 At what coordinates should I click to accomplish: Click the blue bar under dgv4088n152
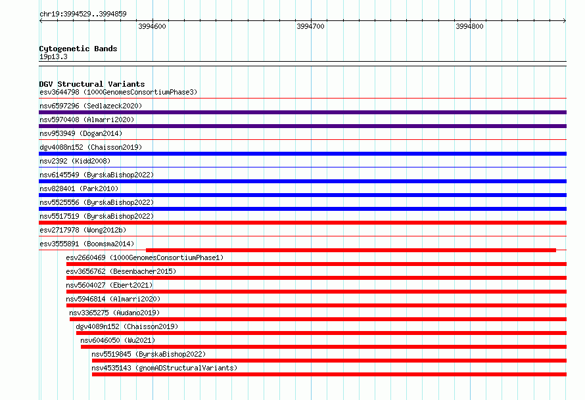[x=302, y=154]
